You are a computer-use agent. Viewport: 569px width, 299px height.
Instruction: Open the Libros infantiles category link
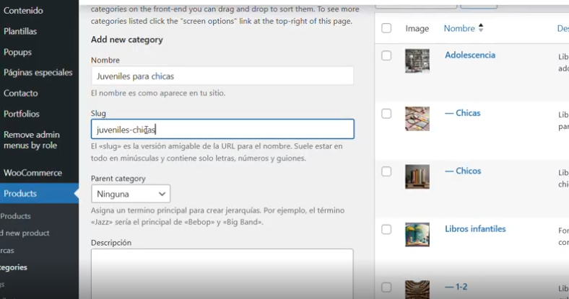(475, 229)
